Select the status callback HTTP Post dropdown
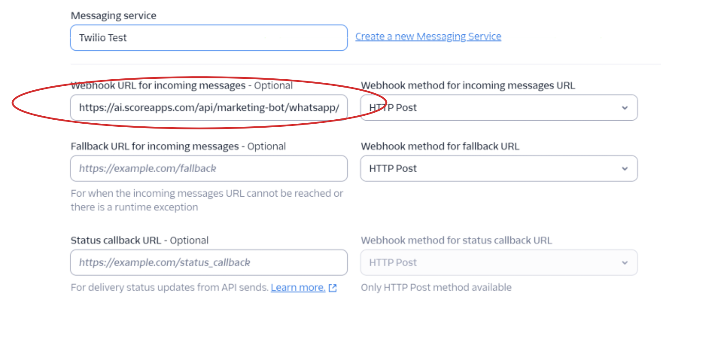Viewport: 725px width, 346px height. point(498,263)
